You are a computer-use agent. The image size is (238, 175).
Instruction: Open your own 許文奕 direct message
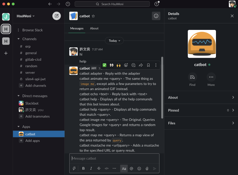pos(39,110)
